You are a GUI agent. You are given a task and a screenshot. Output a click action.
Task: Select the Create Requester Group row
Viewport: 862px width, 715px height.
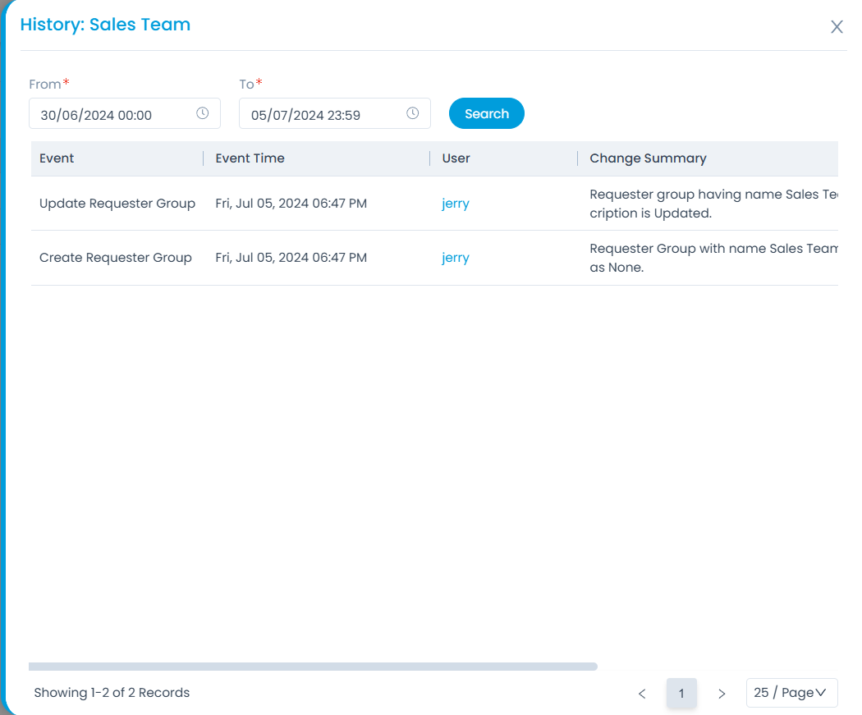[x=116, y=258]
